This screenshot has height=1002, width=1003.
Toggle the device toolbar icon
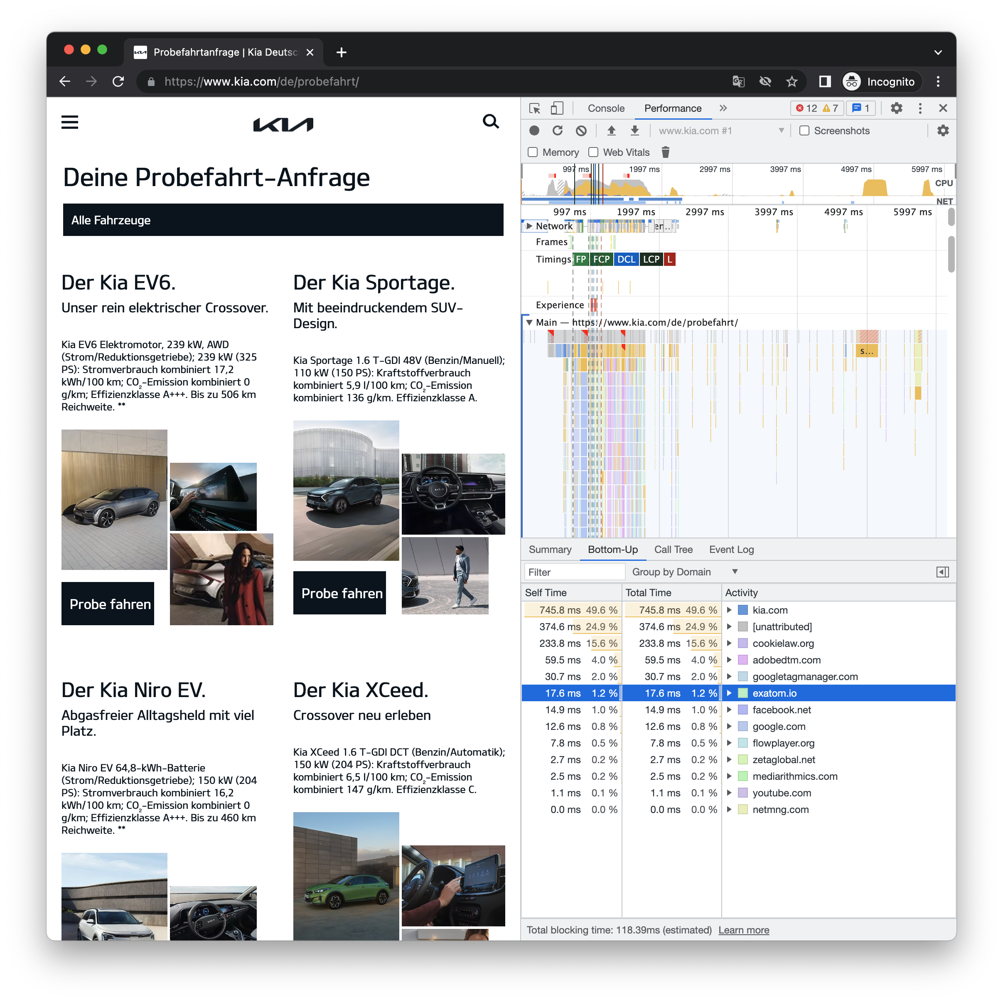556,108
